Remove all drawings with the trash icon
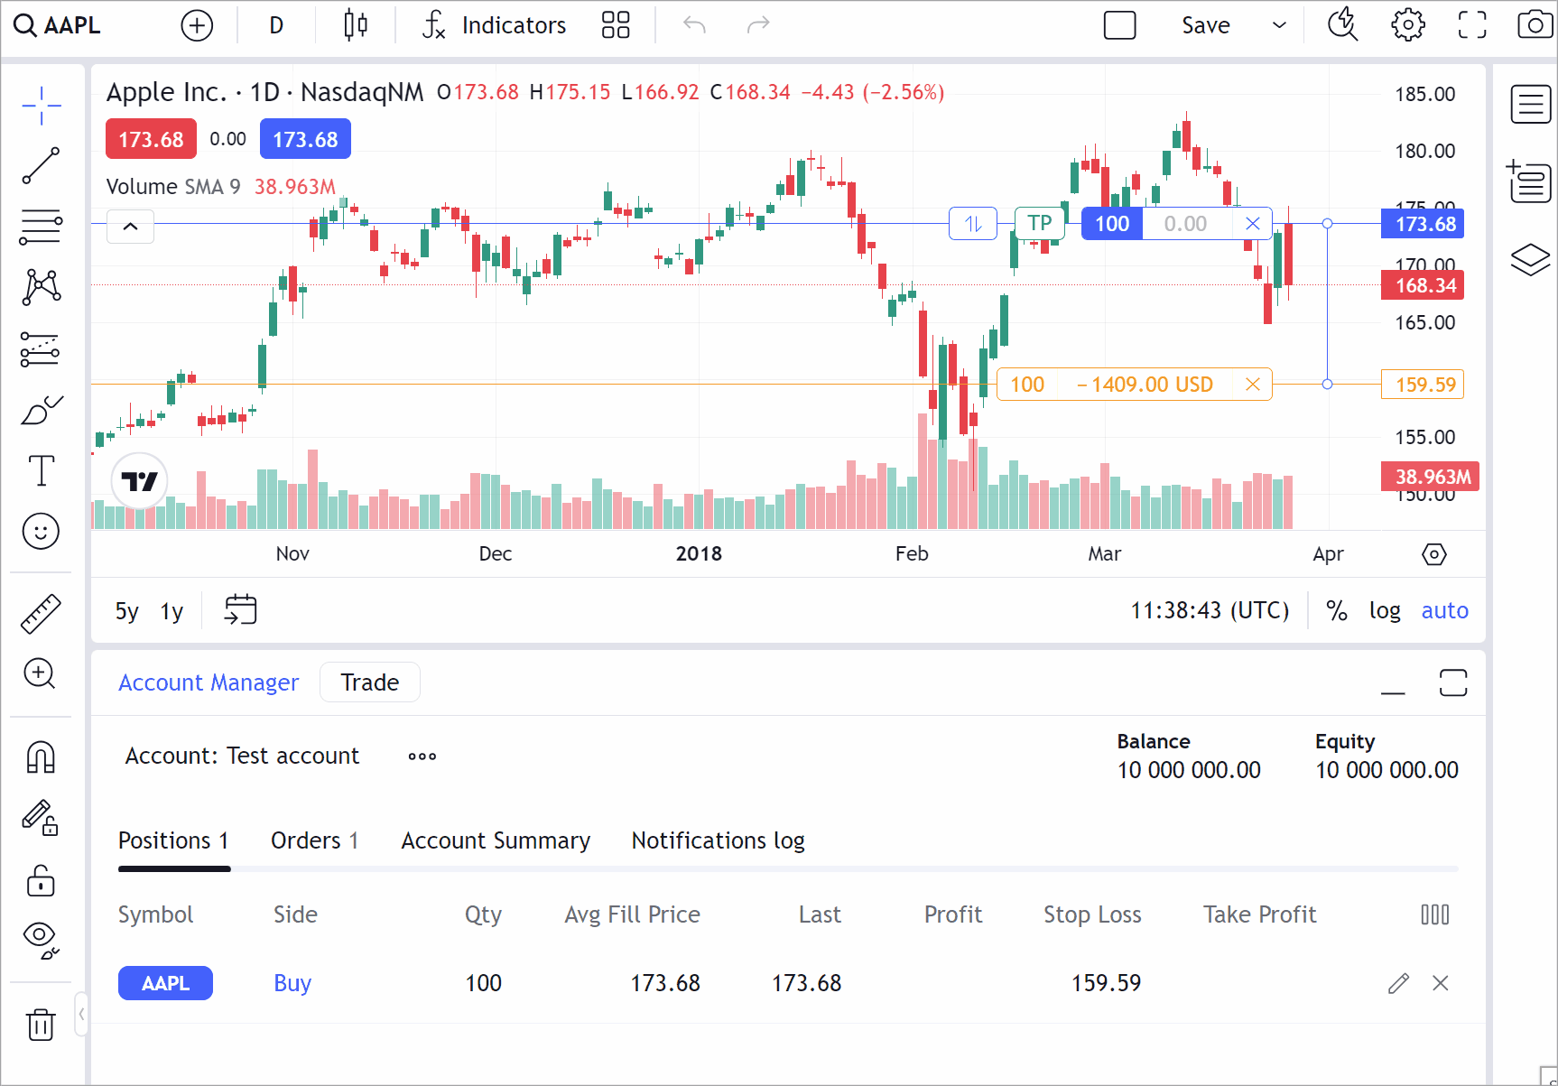Screen dimensions: 1558x1086 click(x=41, y=1025)
